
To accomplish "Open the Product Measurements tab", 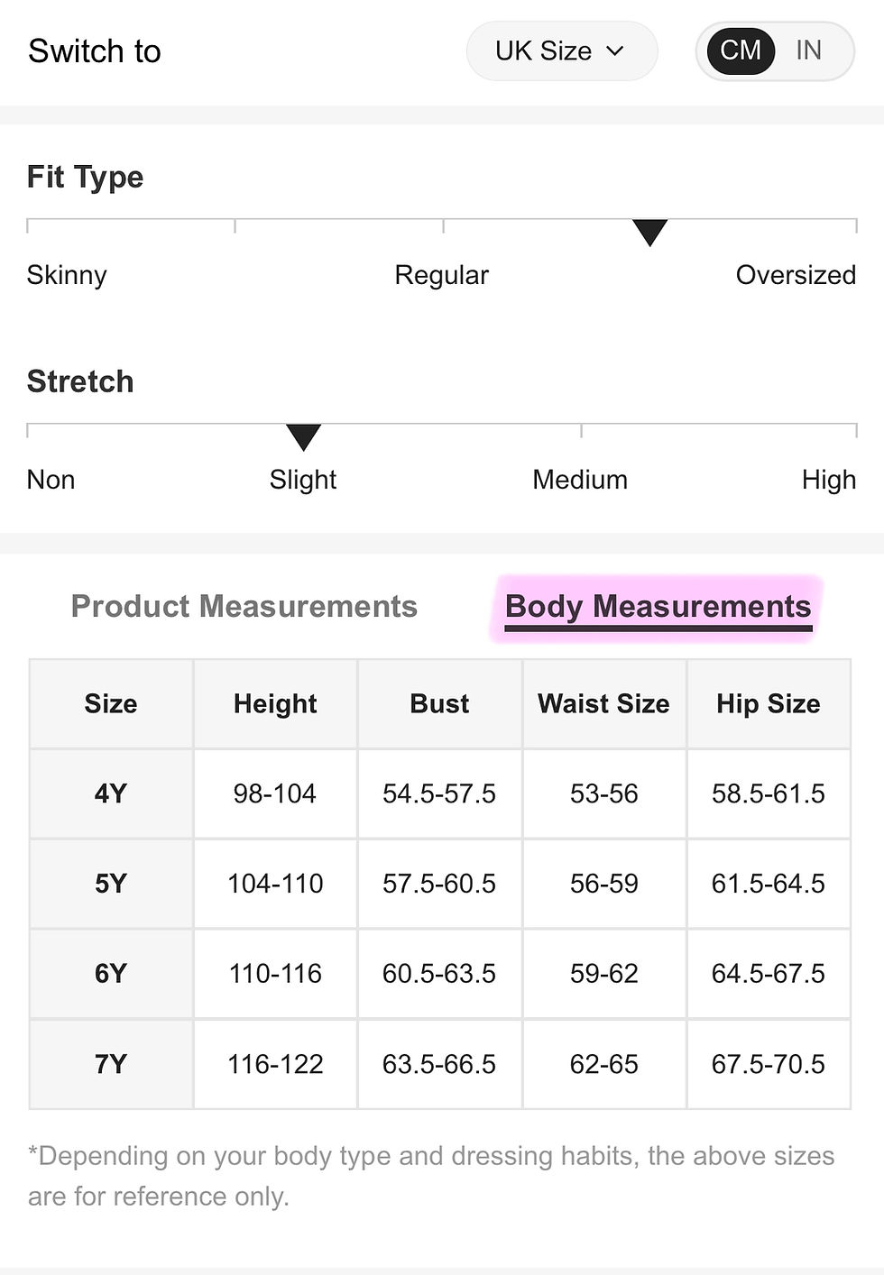I will pos(244,606).
